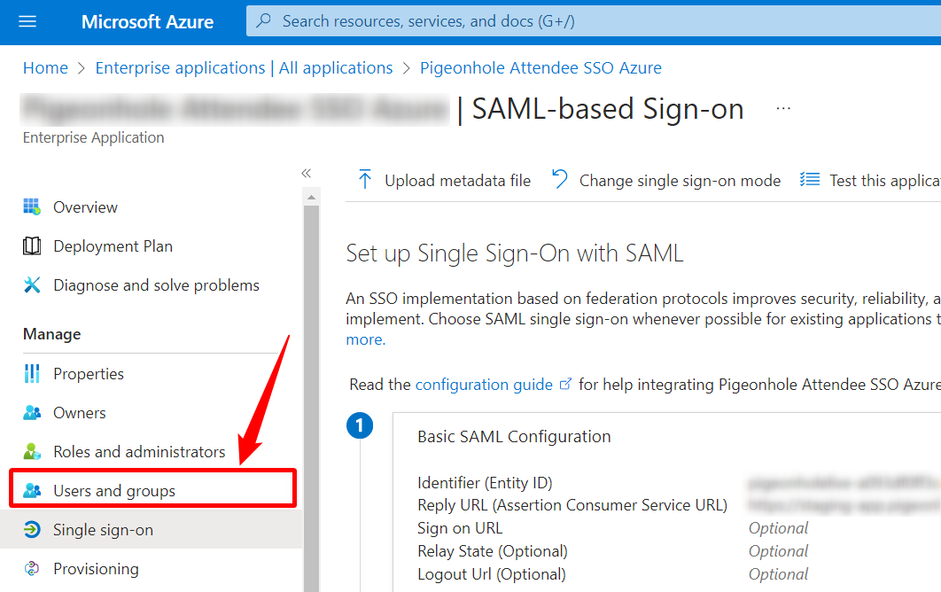Click Pigeonhole Attendee SSO Azure breadcrumb
This screenshot has width=941, height=592.
tap(540, 68)
